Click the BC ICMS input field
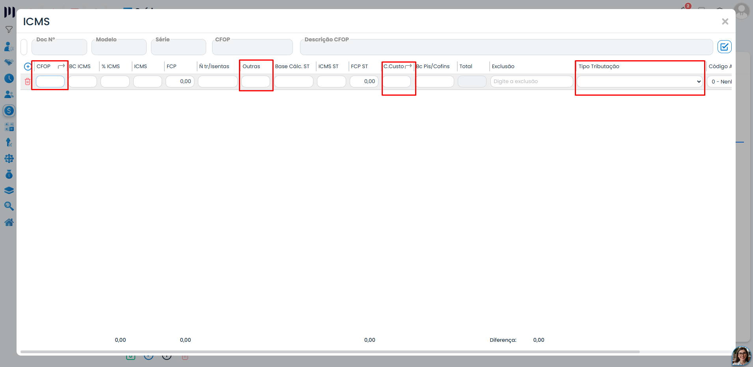The image size is (753, 367). [x=83, y=82]
